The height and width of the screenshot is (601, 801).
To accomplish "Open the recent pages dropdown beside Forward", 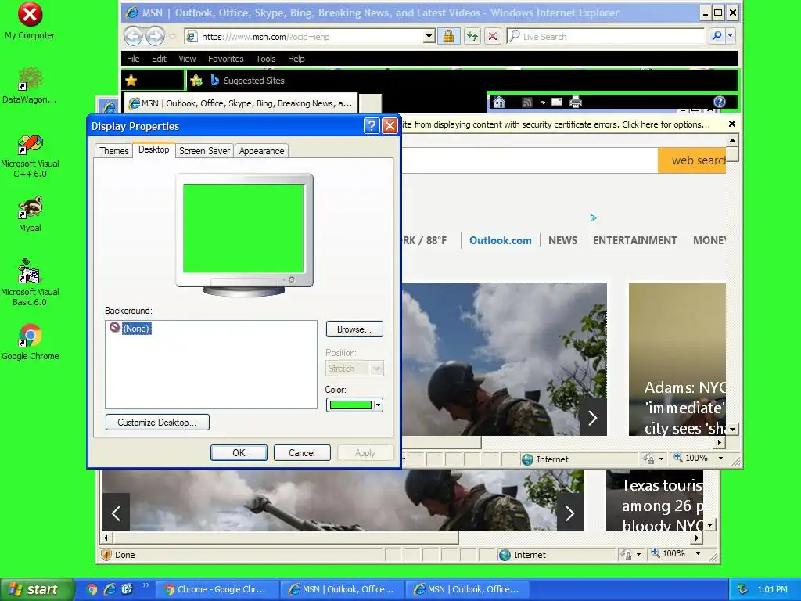I will point(172,36).
